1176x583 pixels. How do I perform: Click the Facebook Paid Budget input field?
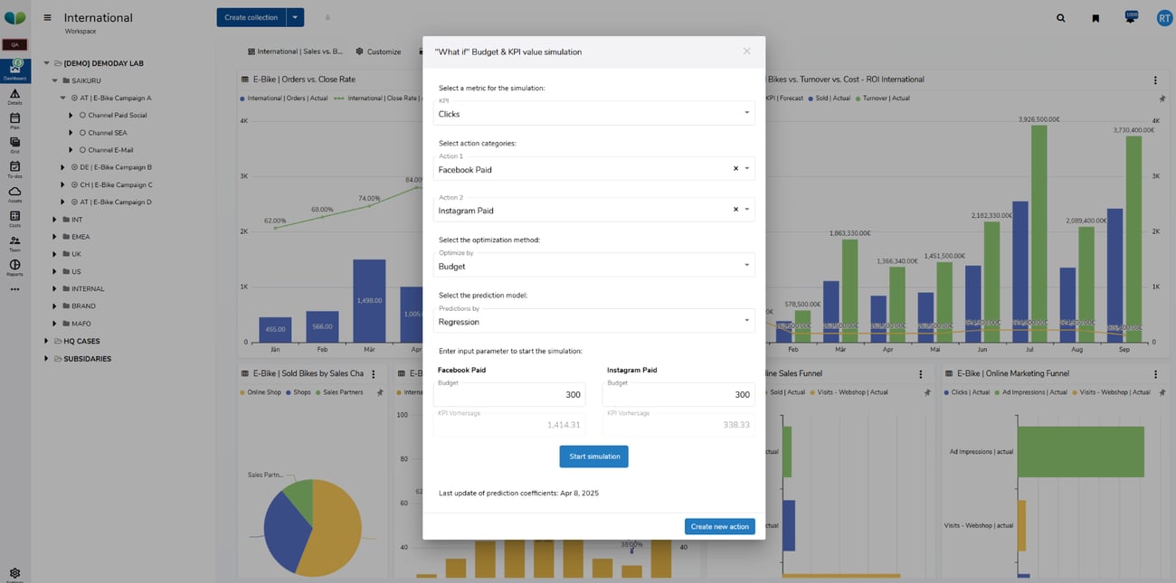tap(509, 395)
